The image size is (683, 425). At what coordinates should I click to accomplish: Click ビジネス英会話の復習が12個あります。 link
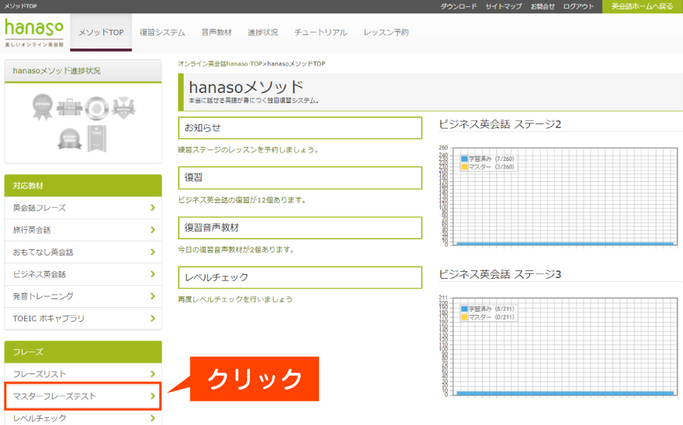coord(242,200)
